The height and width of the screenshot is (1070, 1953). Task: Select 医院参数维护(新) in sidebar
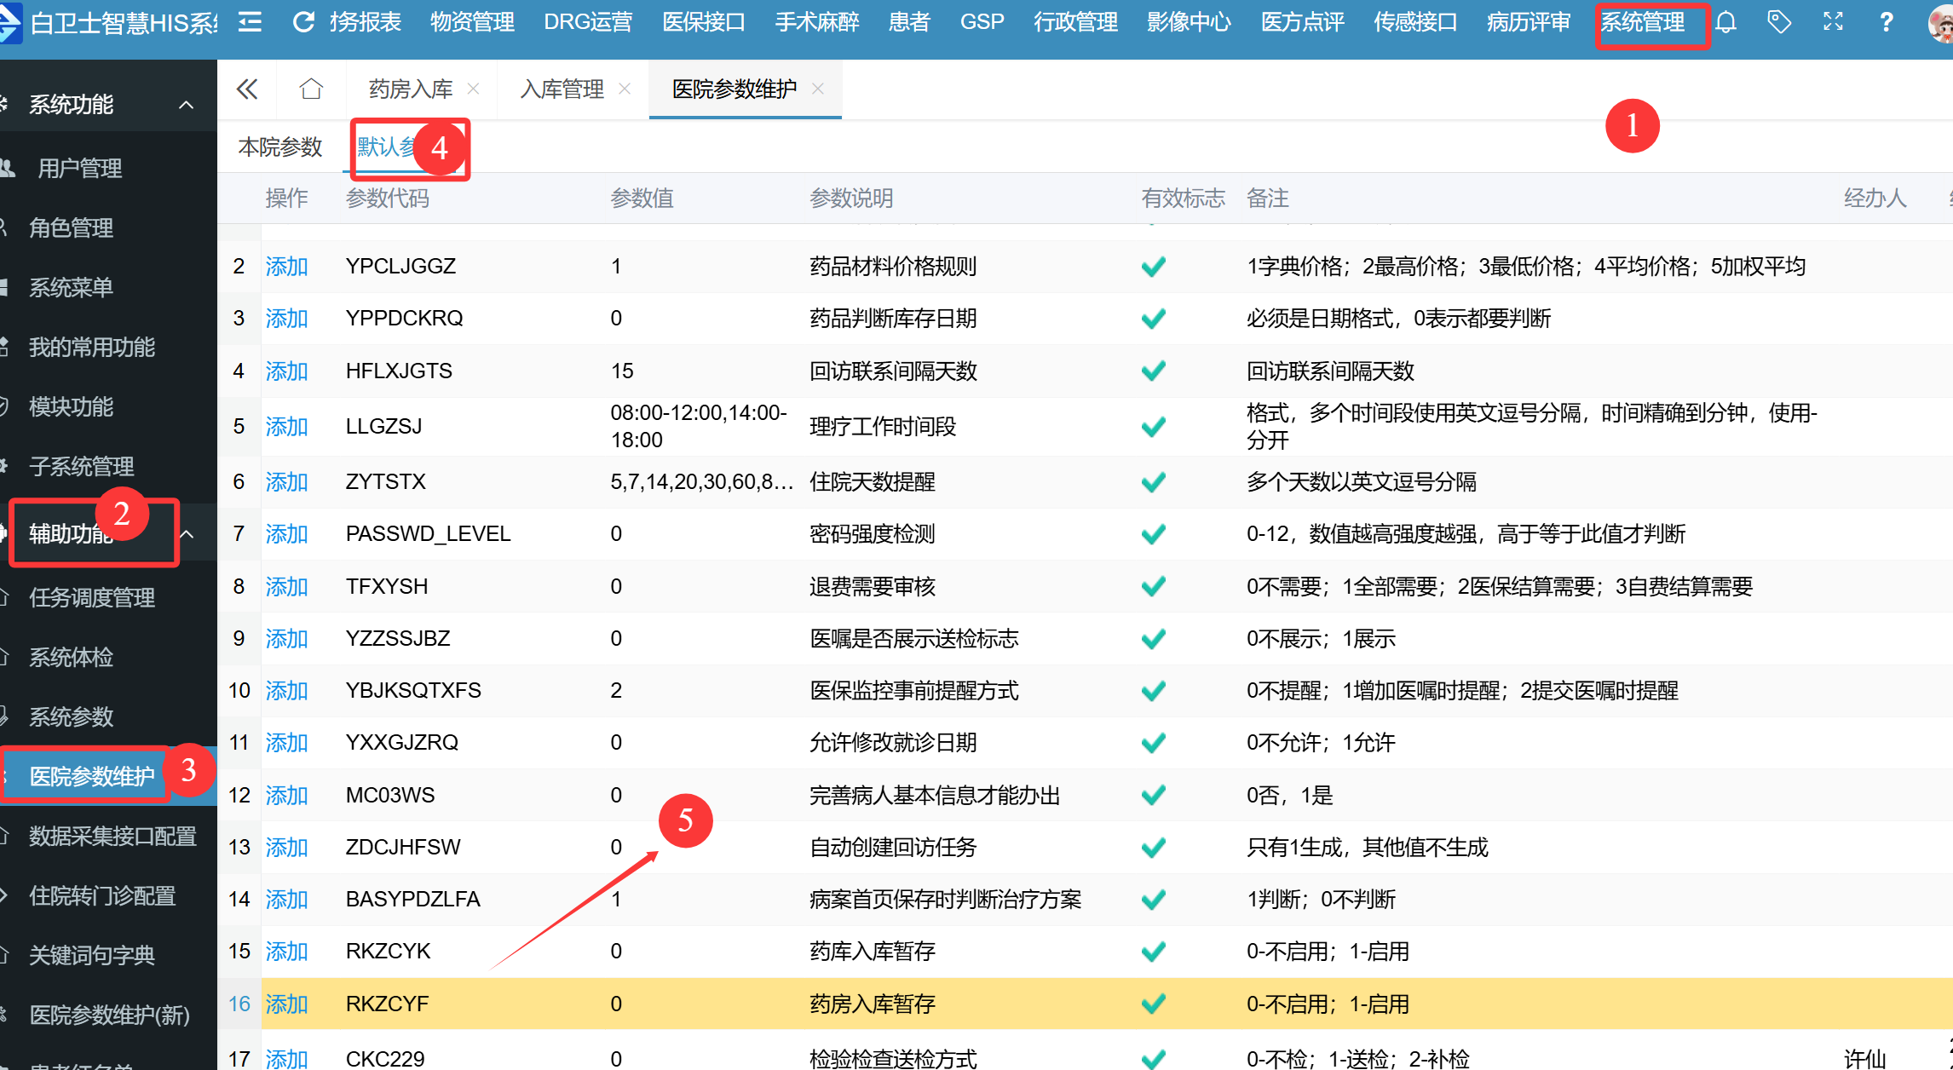click(109, 1015)
